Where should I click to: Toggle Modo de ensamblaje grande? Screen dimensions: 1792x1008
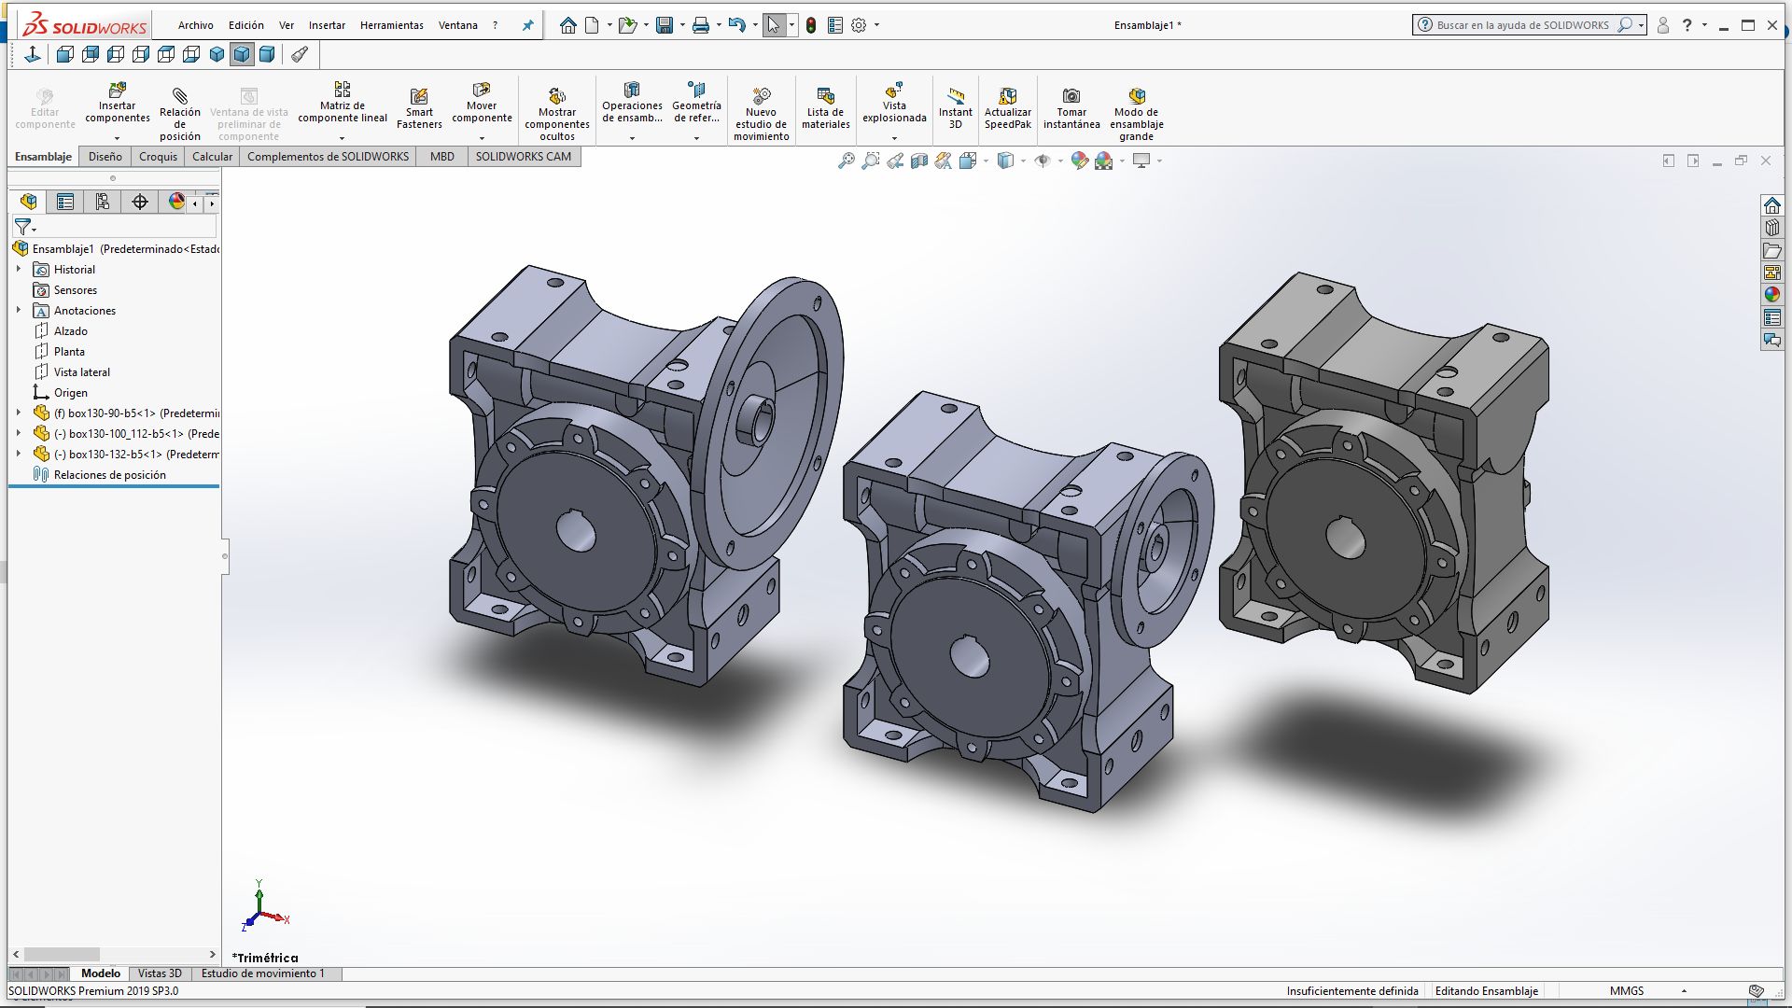(1136, 96)
